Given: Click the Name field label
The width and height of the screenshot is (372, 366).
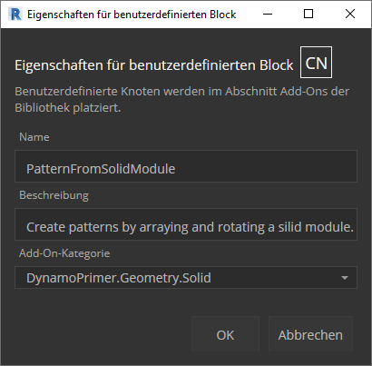Looking at the screenshot, I should [34, 137].
